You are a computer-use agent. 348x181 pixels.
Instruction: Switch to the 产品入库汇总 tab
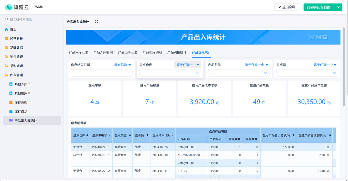pos(78,53)
